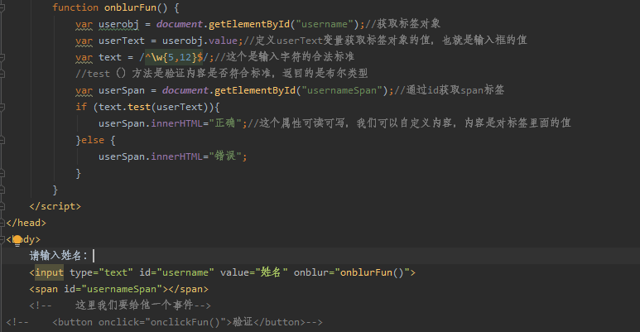
Task: Click innerHTML on the 正确 line
Action: pyautogui.click(x=176, y=123)
